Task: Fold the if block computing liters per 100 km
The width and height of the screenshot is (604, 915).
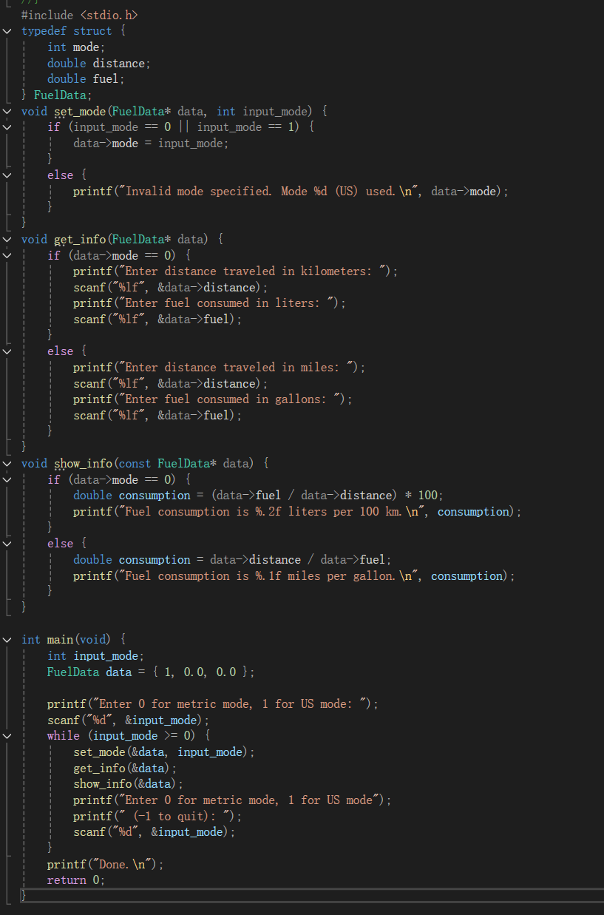Action: [x=7, y=479]
